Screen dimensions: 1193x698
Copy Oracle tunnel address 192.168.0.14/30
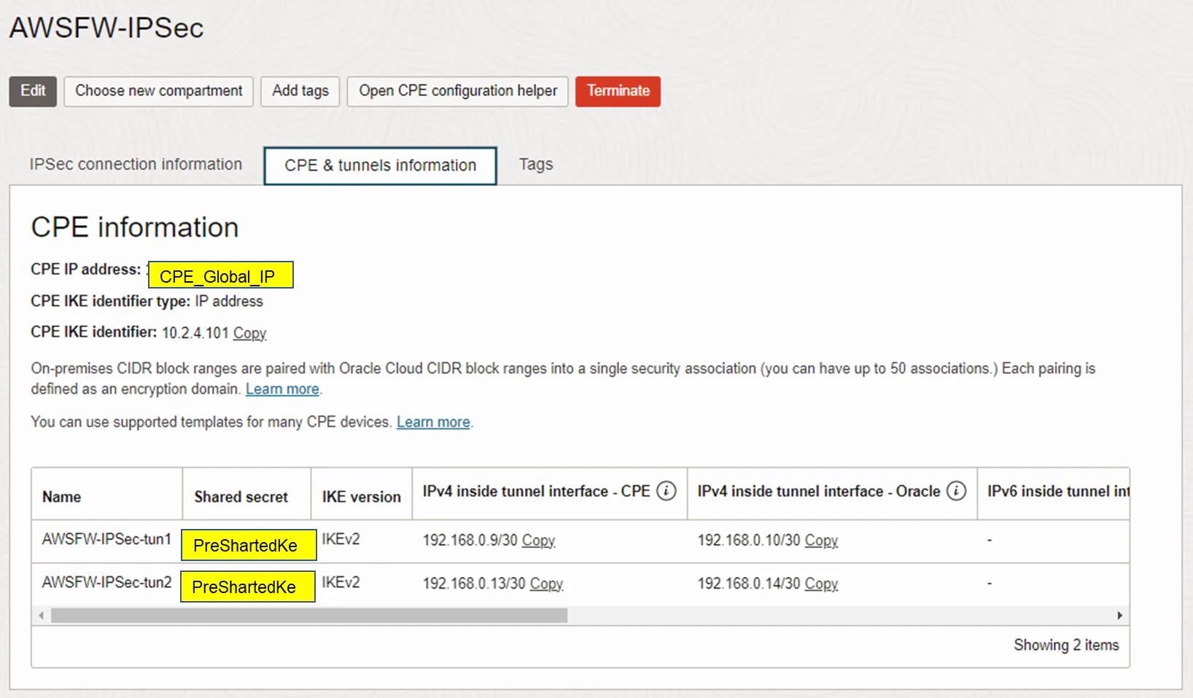click(x=821, y=584)
